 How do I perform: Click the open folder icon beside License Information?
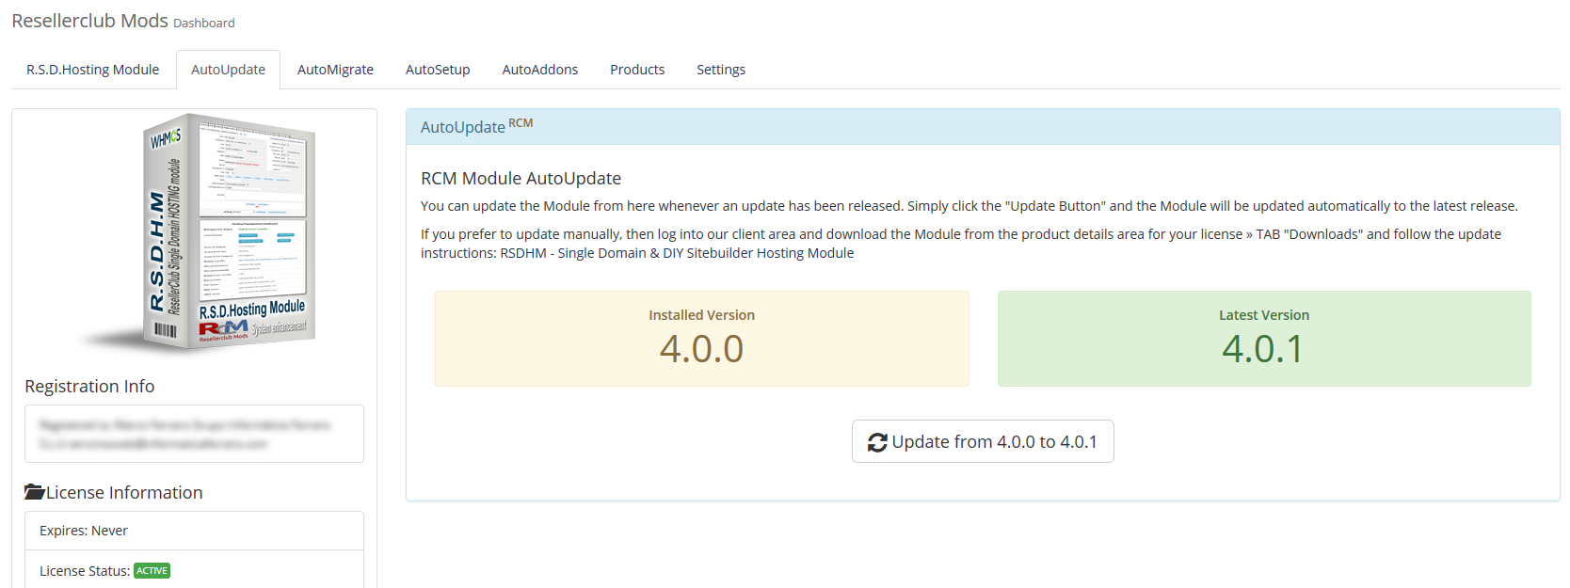(x=35, y=492)
